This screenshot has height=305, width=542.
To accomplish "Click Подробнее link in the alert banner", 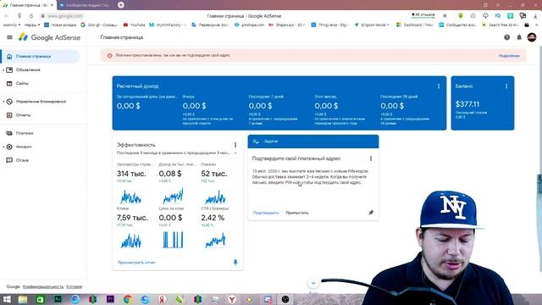I will pyautogui.click(x=509, y=56).
